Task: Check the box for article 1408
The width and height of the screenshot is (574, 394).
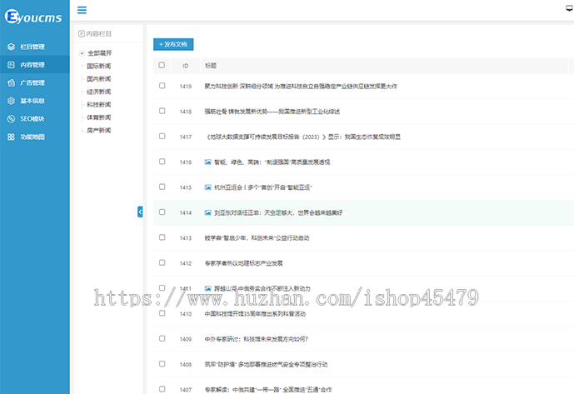Action: pos(162,363)
